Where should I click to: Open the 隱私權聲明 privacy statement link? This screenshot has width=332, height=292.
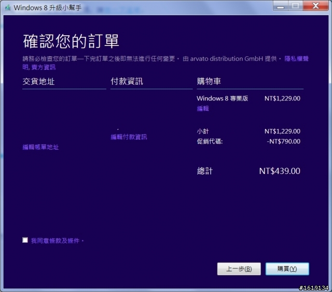tap(296, 59)
